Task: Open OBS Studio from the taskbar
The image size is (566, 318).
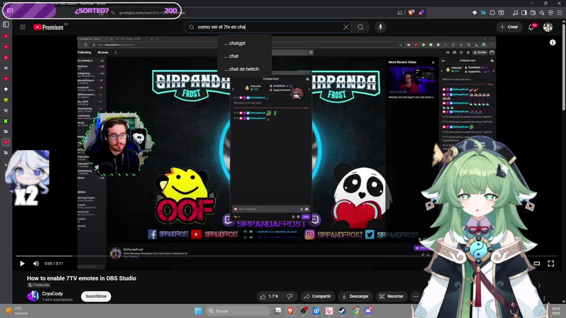Action: (x=303, y=311)
